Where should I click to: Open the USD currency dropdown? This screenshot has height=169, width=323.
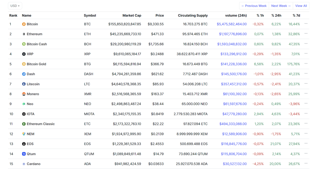tap(15, 6)
